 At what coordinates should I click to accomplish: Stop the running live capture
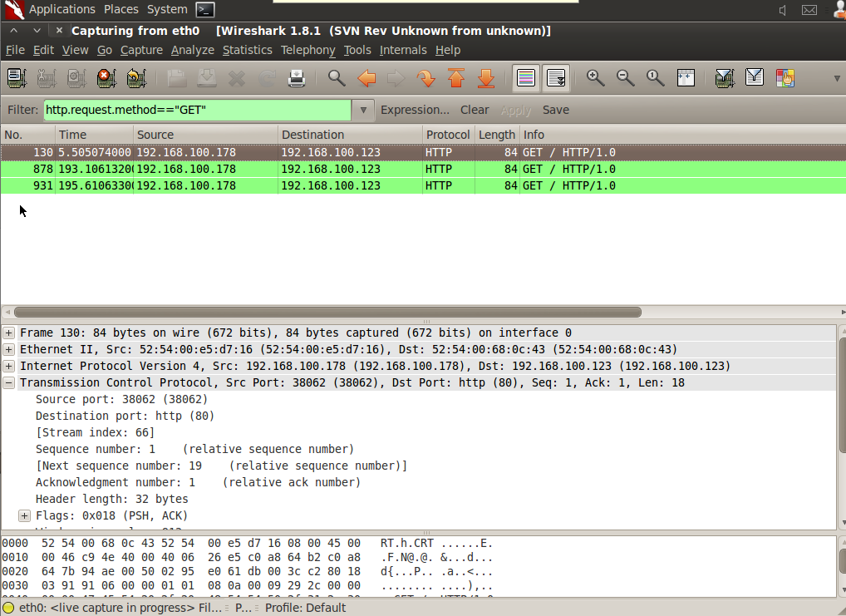[x=106, y=78]
